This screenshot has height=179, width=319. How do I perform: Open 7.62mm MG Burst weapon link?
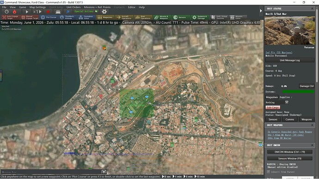[285, 135]
